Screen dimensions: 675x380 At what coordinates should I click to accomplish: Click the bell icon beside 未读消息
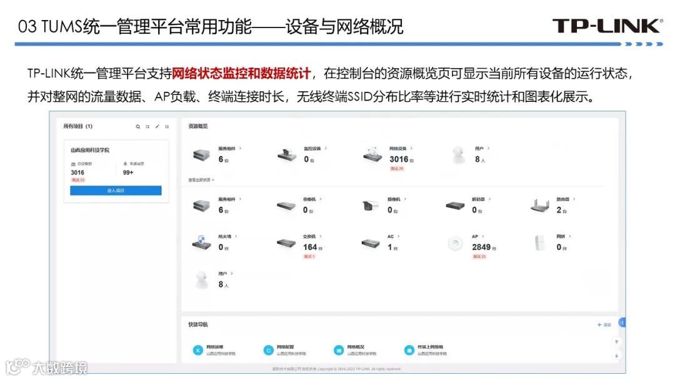point(125,164)
